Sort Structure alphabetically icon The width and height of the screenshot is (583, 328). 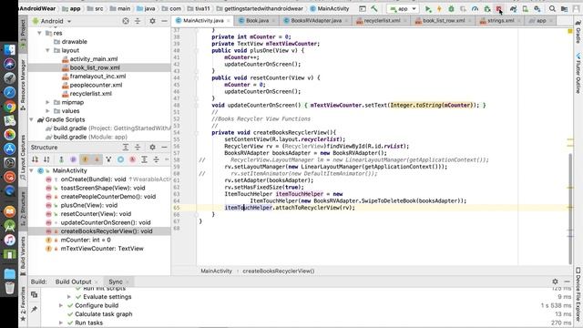[46, 159]
